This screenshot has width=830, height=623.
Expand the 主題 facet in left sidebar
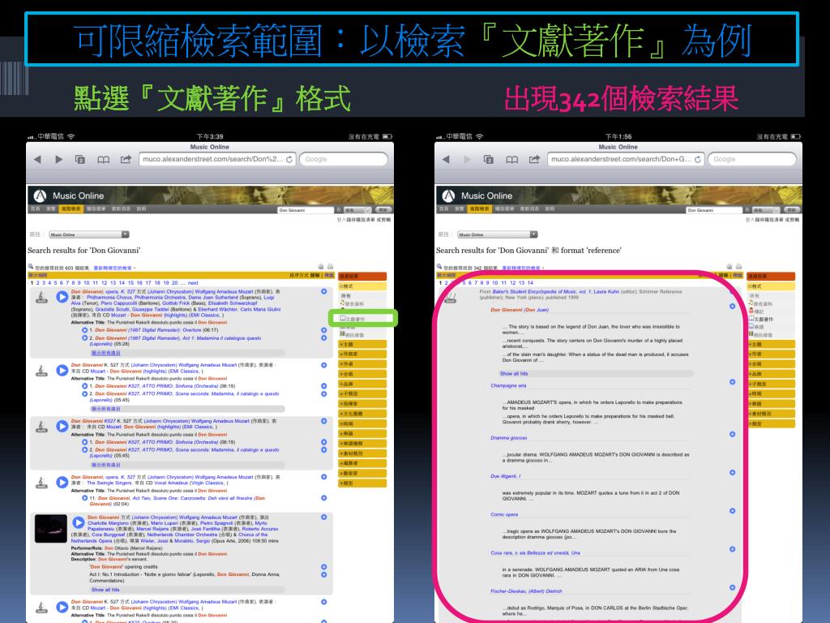tap(362, 344)
